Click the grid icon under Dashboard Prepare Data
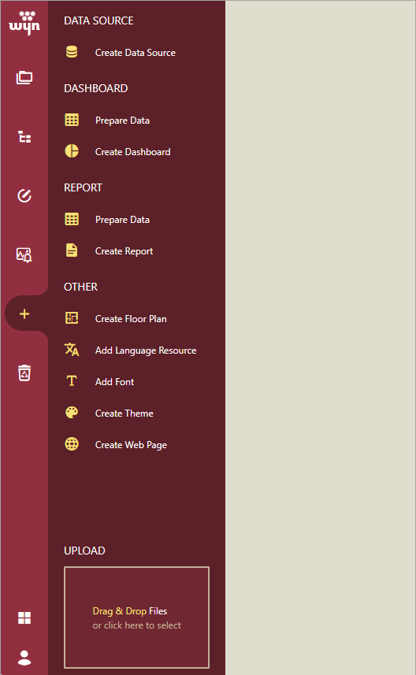This screenshot has width=416, height=675. click(x=72, y=120)
